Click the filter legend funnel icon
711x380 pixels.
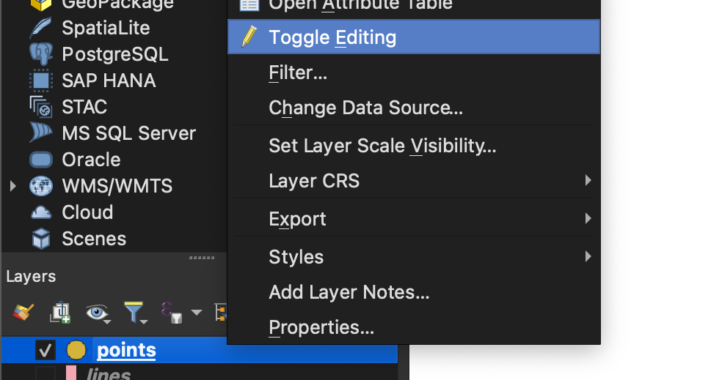tap(135, 313)
